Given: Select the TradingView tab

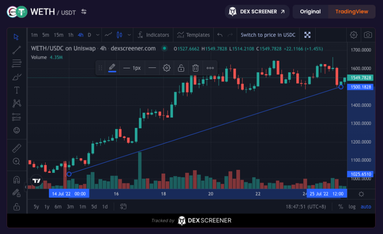Looking at the screenshot, I should coord(351,12).
